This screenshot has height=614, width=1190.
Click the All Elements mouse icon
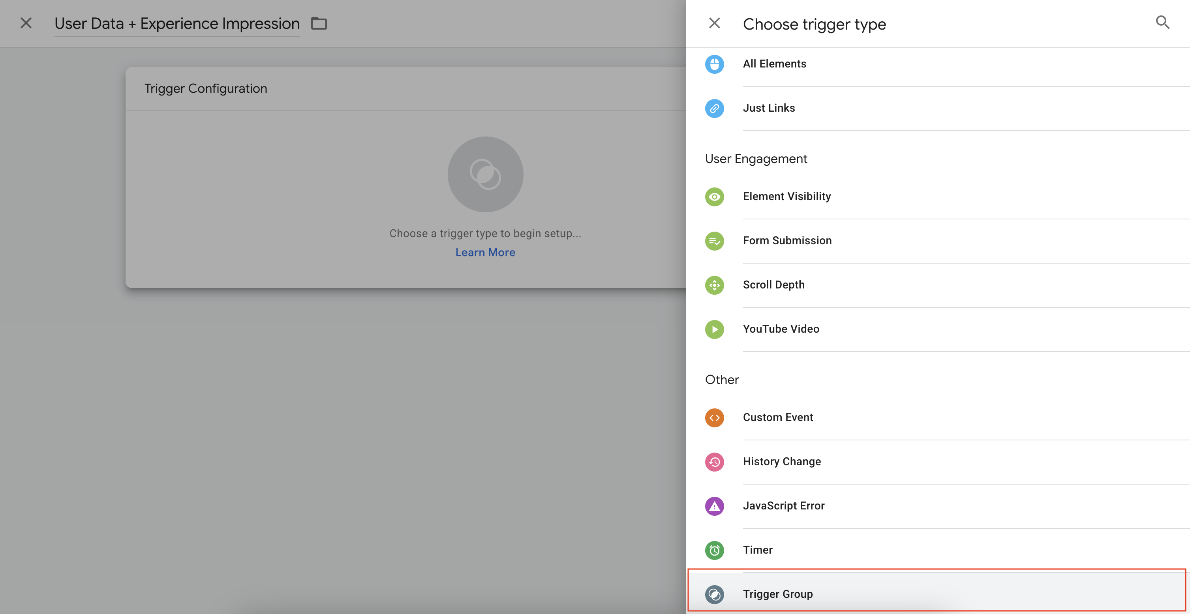pos(714,64)
